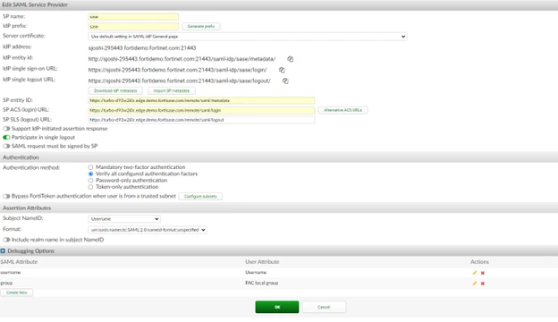Click the 'Username' user attribute cell
558x322 pixels.
click(x=256, y=273)
